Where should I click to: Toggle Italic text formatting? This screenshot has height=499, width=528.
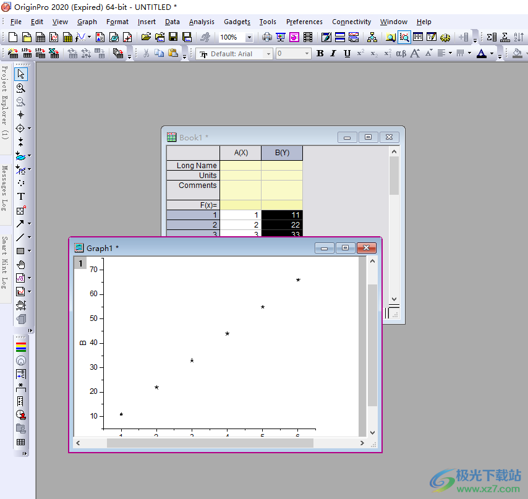pyautogui.click(x=333, y=54)
